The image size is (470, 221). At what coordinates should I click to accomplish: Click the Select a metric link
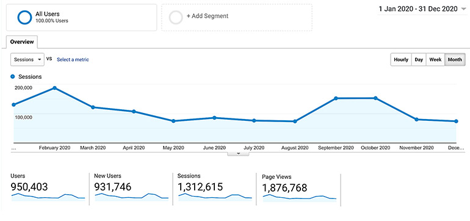[73, 59]
